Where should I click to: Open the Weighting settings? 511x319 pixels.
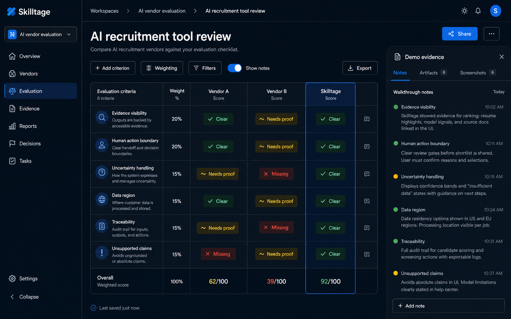[162, 68]
